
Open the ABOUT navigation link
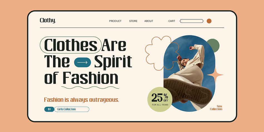point(149,21)
